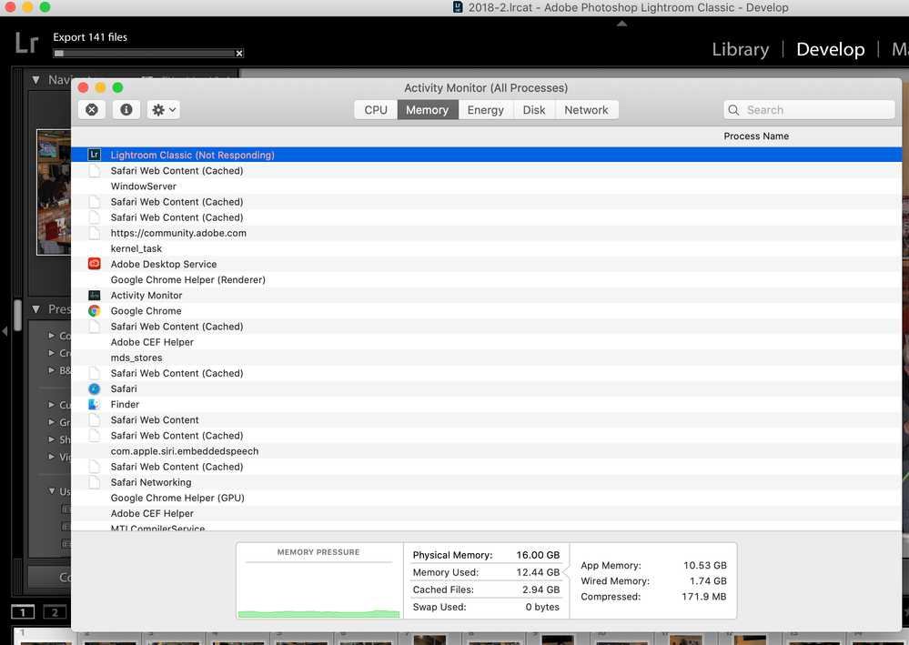Open the gear action menu dropdown
The height and width of the screenshot is (645, 909).
click(164, 109)
